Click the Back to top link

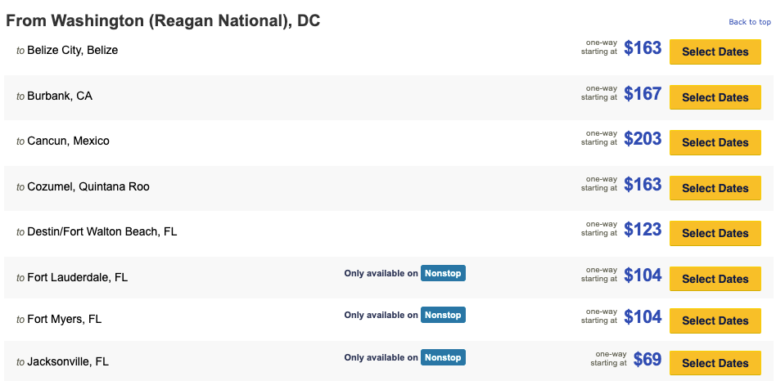tap(749, 22)
